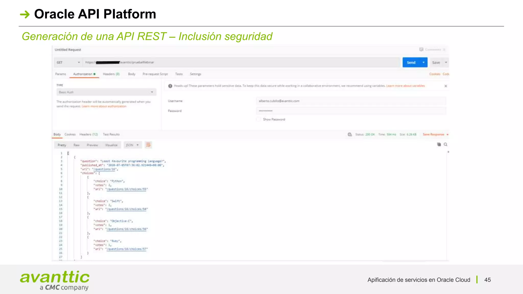Click the "/questions/16/choices/55" link

[x=127, y=189]
